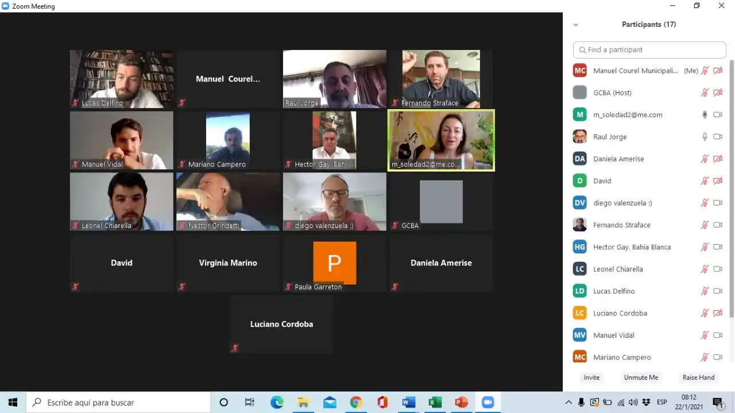Viewport: 735px width, 413px height.
Task: Click the Zoom icon in the taskbar
Action: [488, 403]
